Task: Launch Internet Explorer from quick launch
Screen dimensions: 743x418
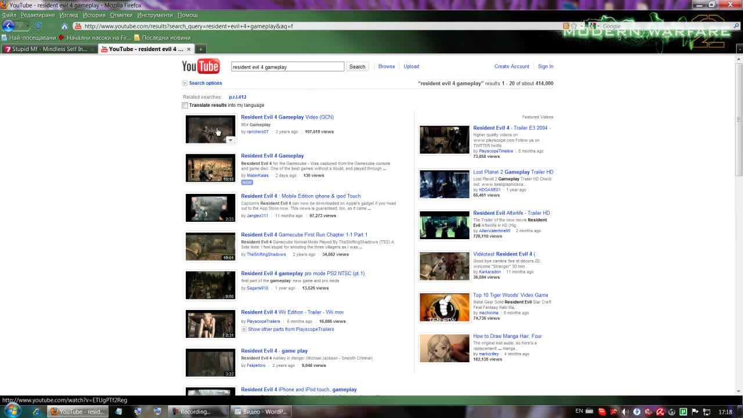Action: pos(37,412)
